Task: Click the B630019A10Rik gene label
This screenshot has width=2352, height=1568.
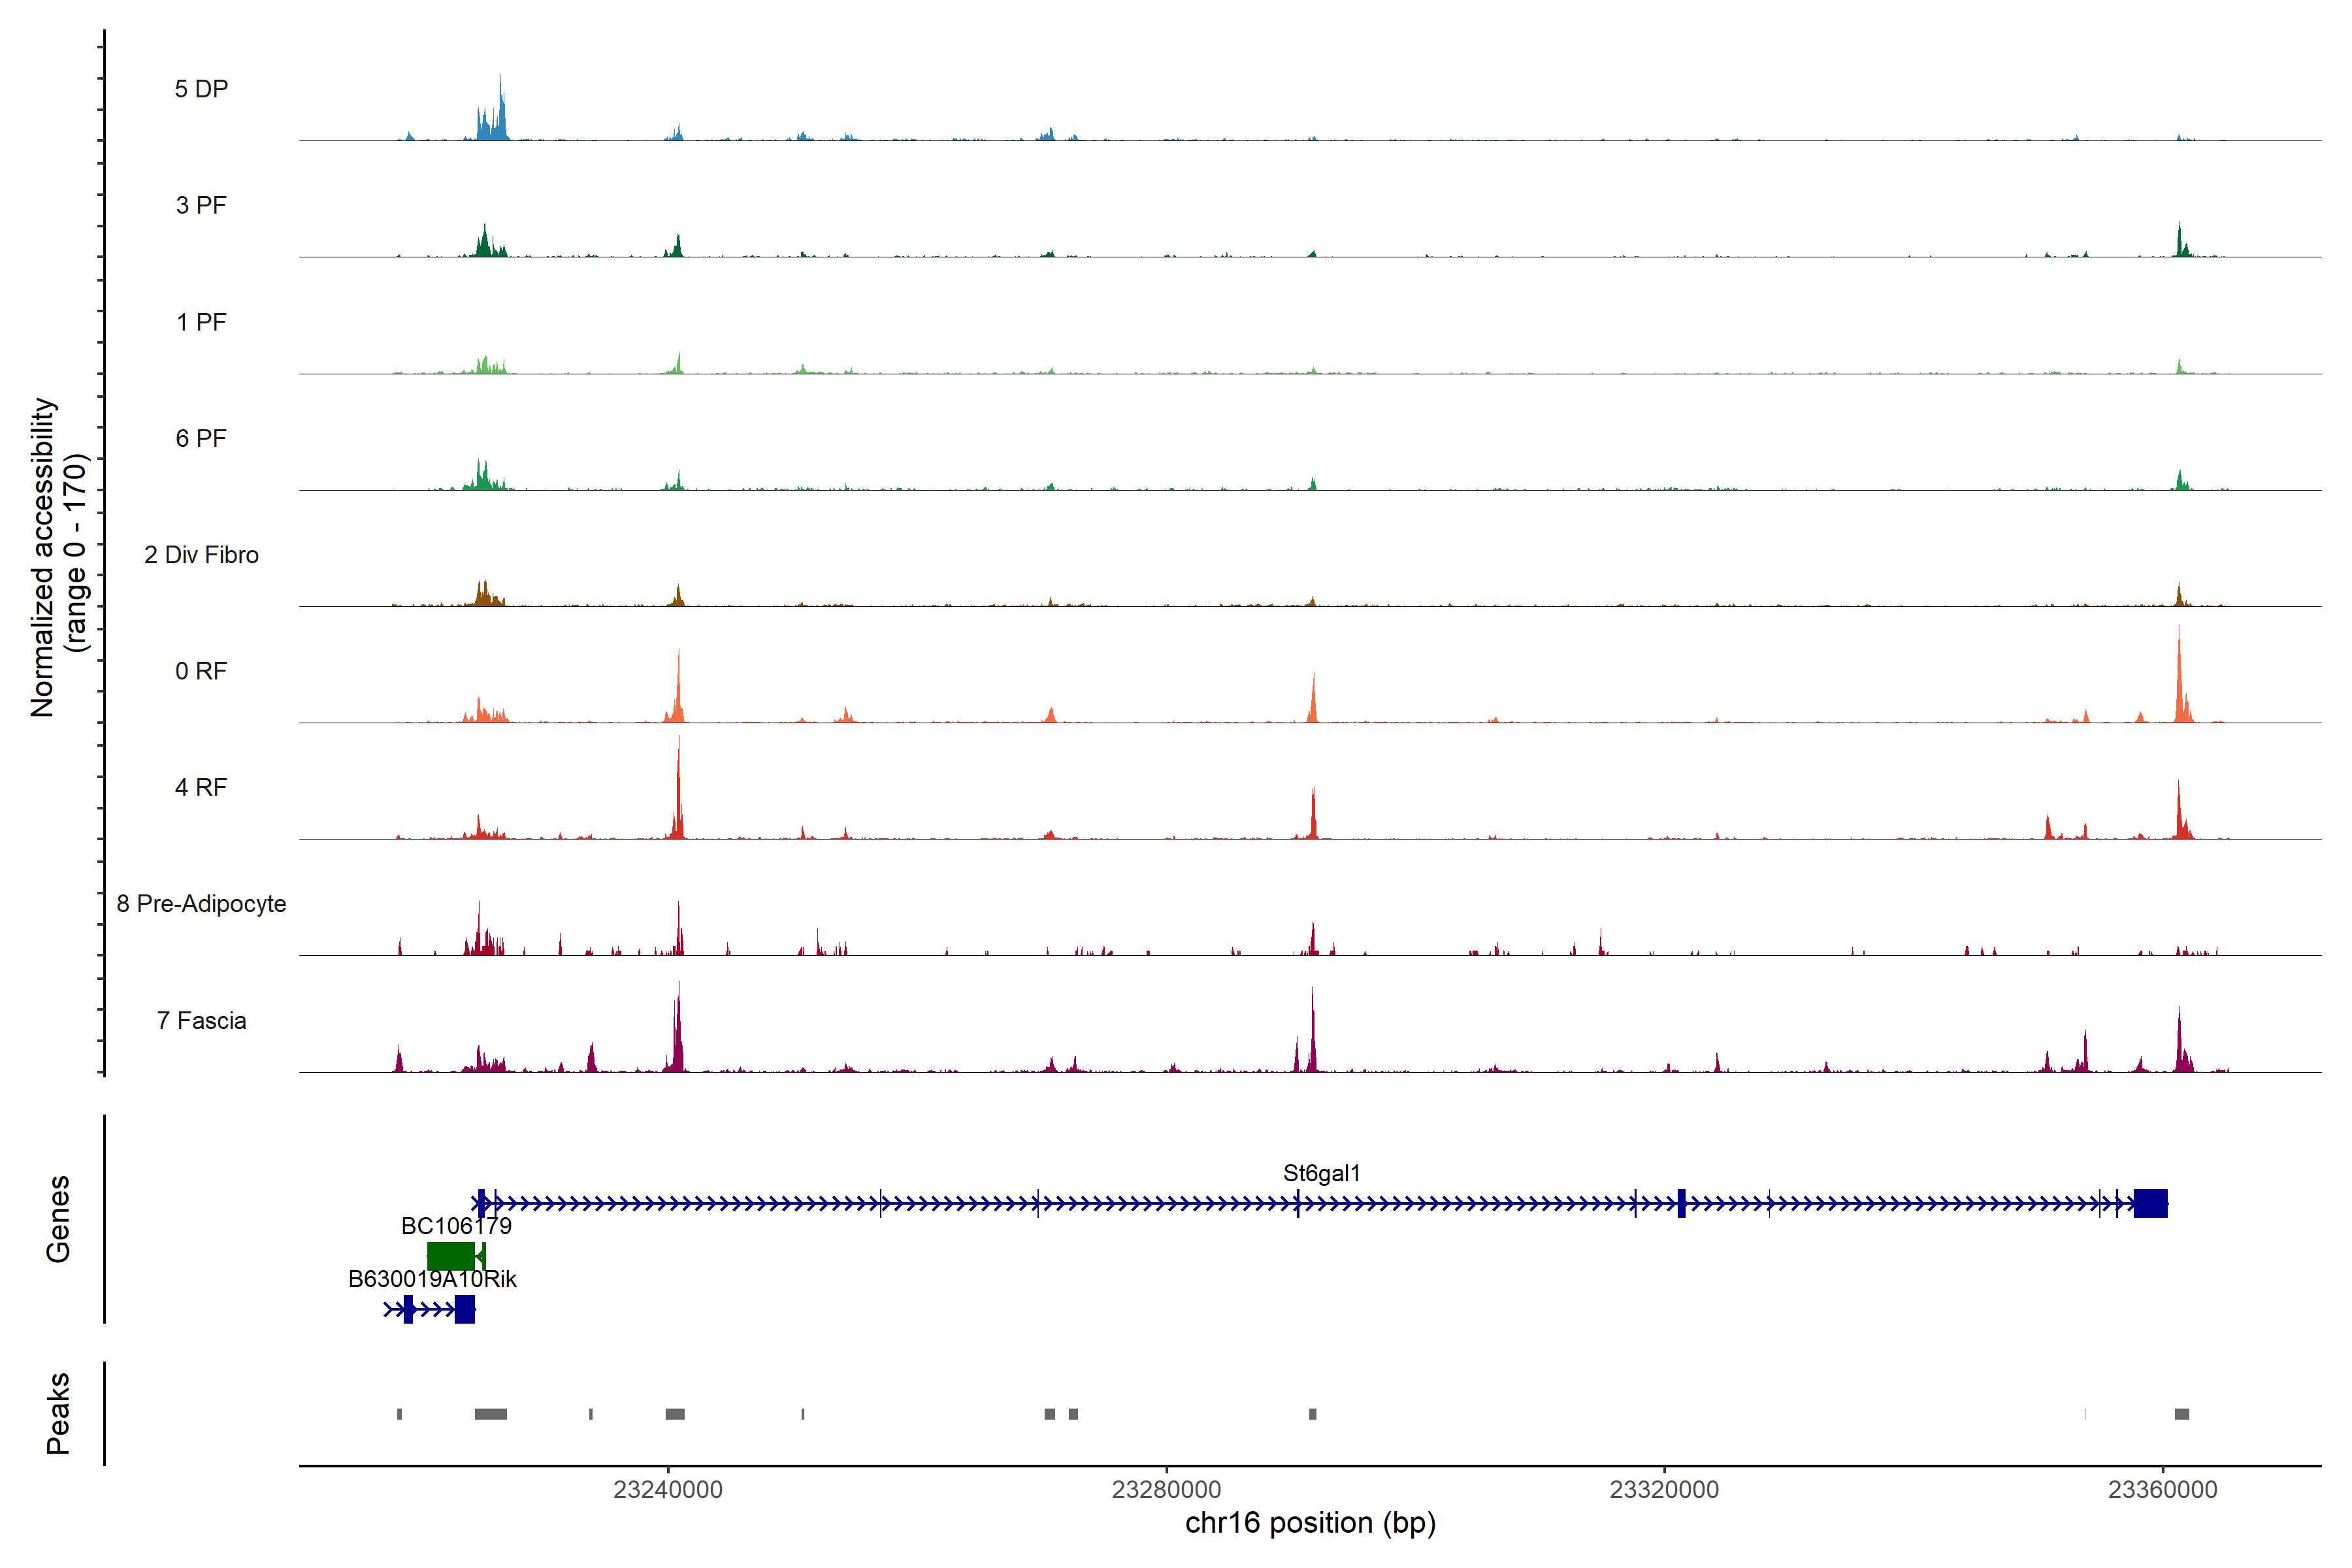Action: pyautogui.click(x=432, y=1279)
